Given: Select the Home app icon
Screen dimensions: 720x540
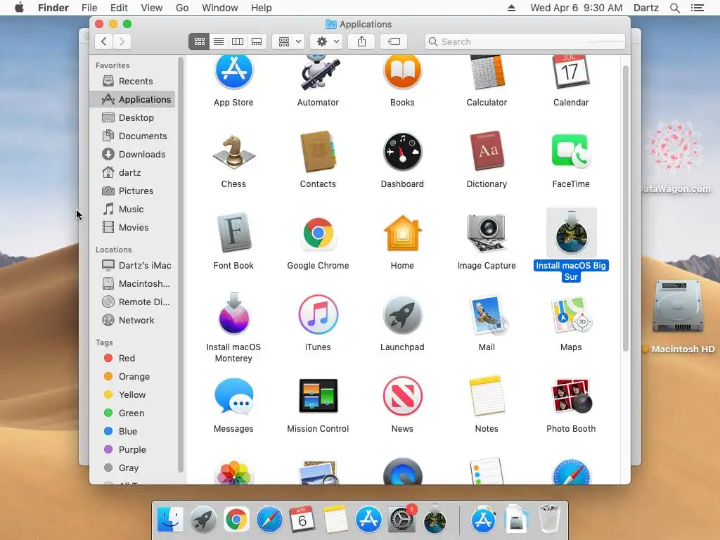Looking at the screenshot, I should 402,233.
